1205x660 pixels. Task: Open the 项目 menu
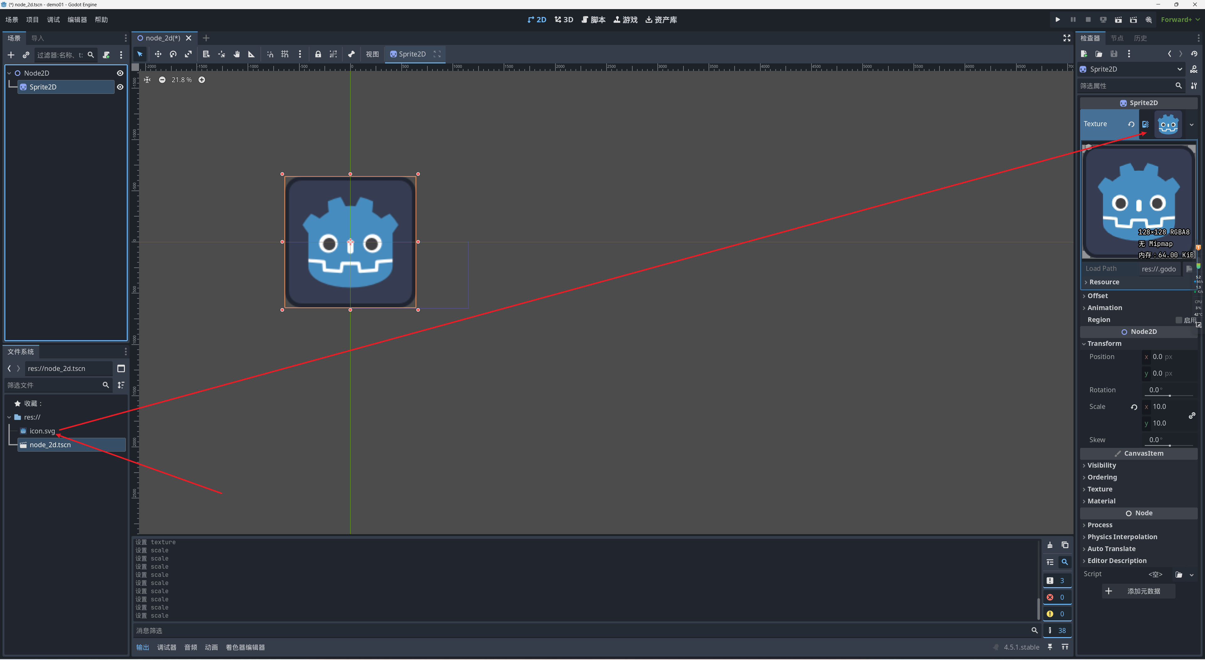(32, 20)
